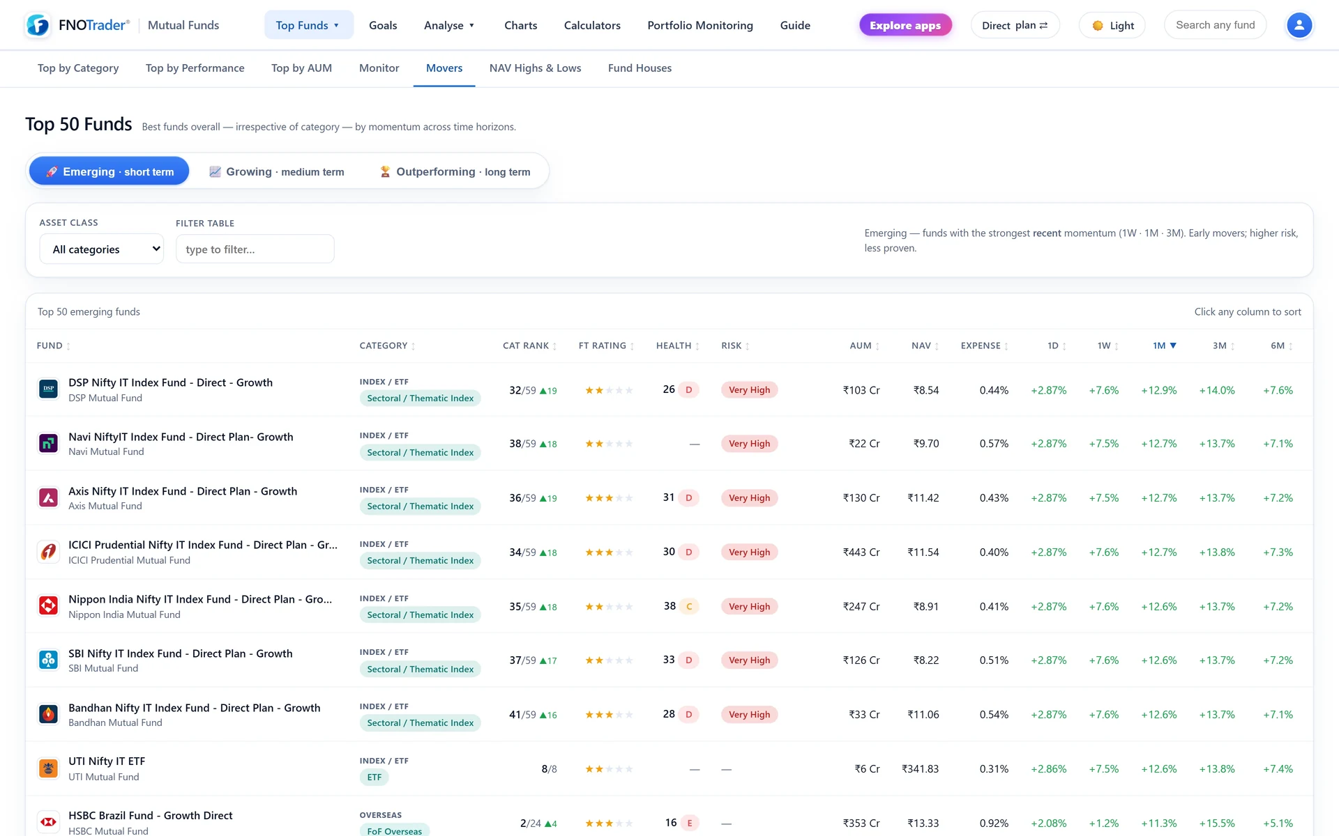Switch to Top by Category tab
Screen dimensions: 1339x836
pyautogui.click(x=78, y=68)
